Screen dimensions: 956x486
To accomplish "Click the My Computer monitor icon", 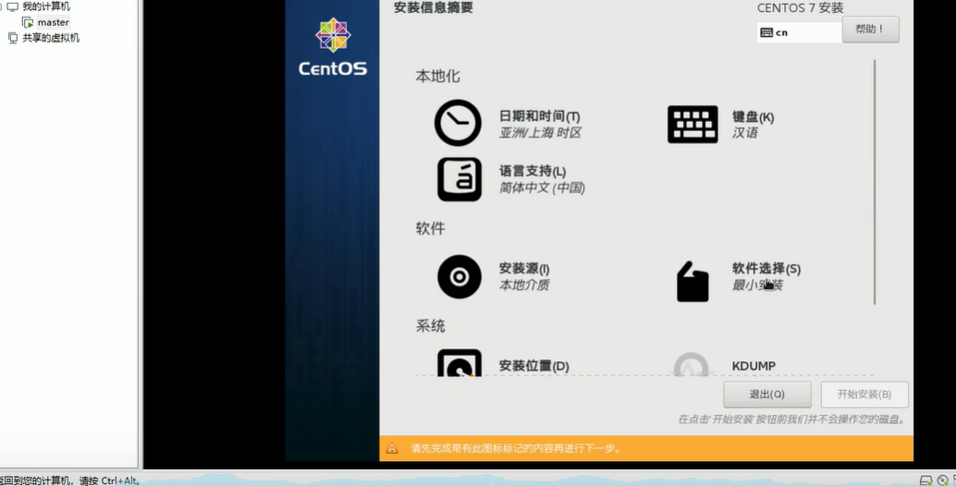I will point(13,6).
